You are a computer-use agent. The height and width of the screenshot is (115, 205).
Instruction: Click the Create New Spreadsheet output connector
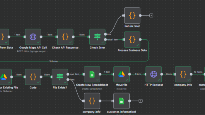pos(100,74)
